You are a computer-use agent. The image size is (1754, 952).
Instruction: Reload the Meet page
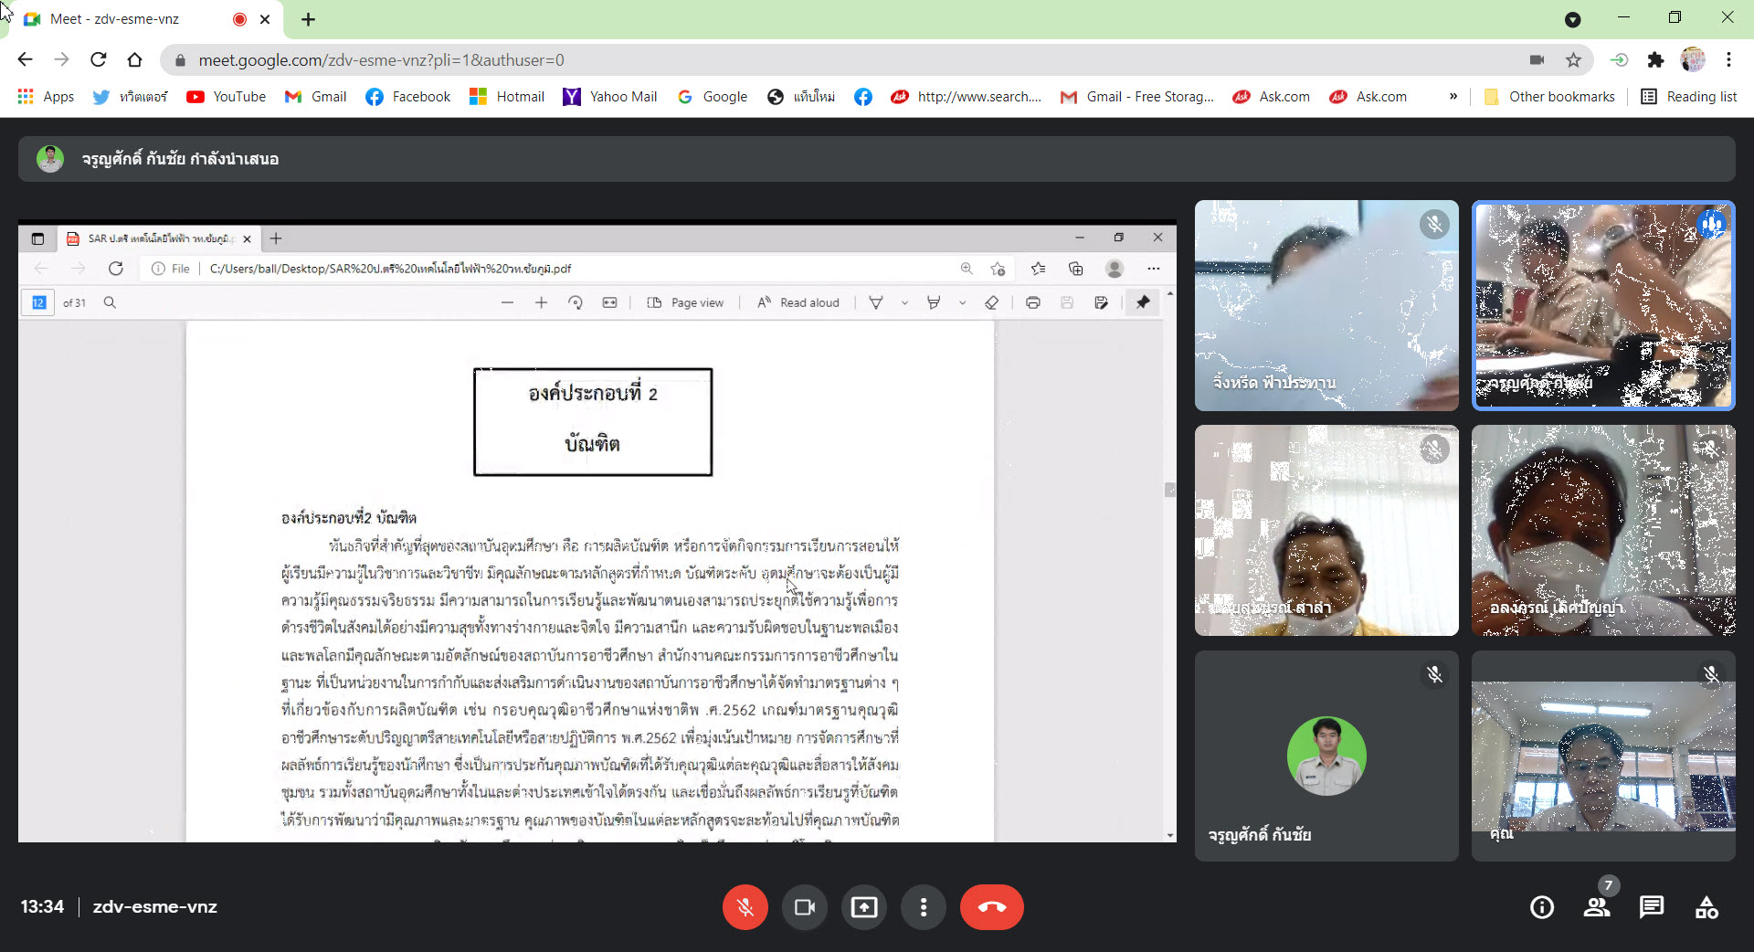click(99, 60)
